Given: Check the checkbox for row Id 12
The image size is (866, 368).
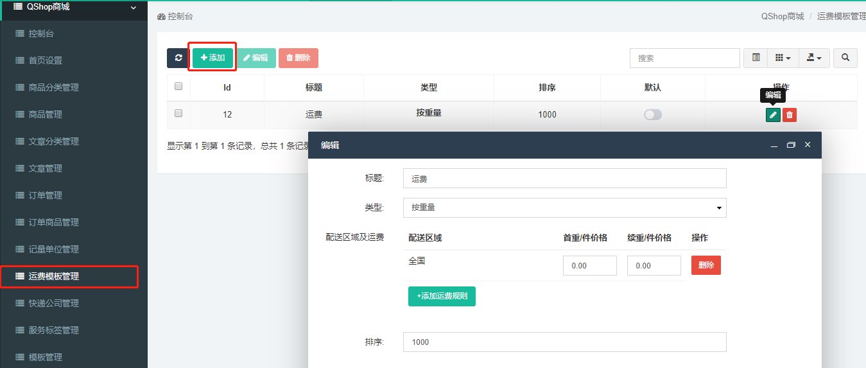Looking at the screenshot, I should [178, 113].
